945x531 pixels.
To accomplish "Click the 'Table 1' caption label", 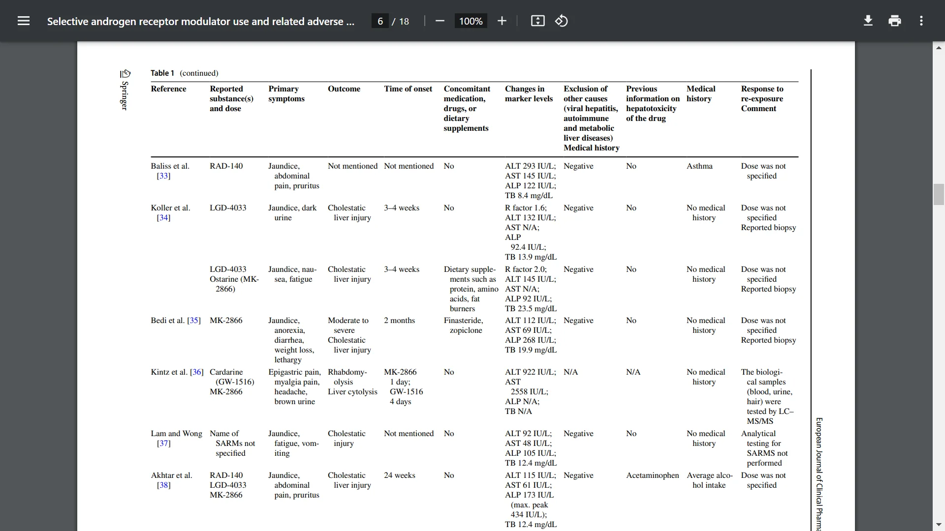I will [162, 73].
